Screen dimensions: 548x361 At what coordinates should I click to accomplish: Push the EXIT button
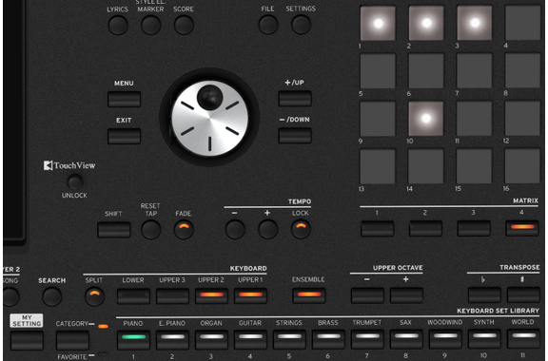click(124, 136)
